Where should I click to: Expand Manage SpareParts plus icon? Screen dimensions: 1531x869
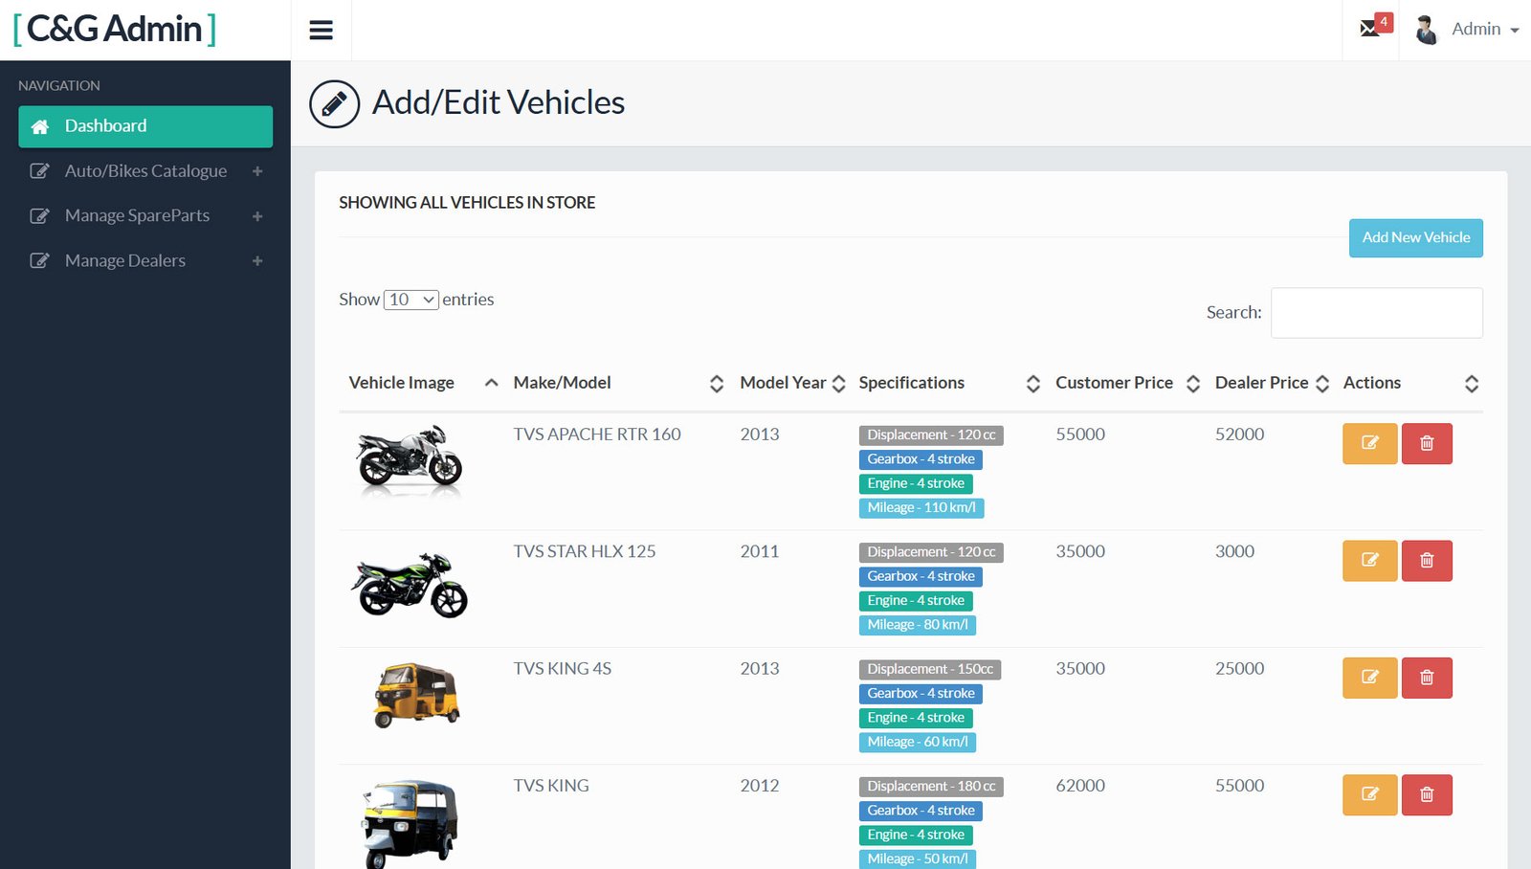257,216
